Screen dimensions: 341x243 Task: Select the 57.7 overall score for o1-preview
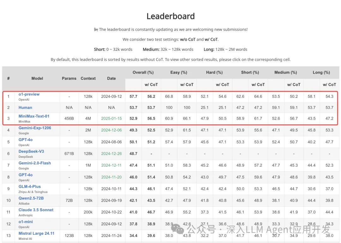tap(133, 97)
